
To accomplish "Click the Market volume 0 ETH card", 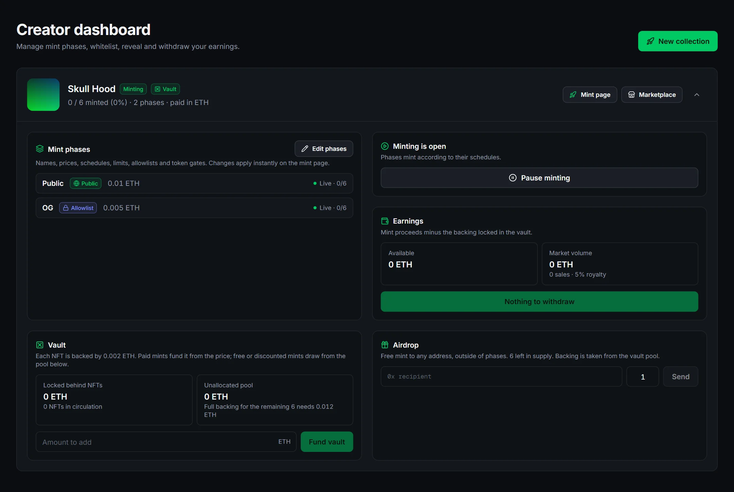I will pyautogui.click(x=620, y=264).
